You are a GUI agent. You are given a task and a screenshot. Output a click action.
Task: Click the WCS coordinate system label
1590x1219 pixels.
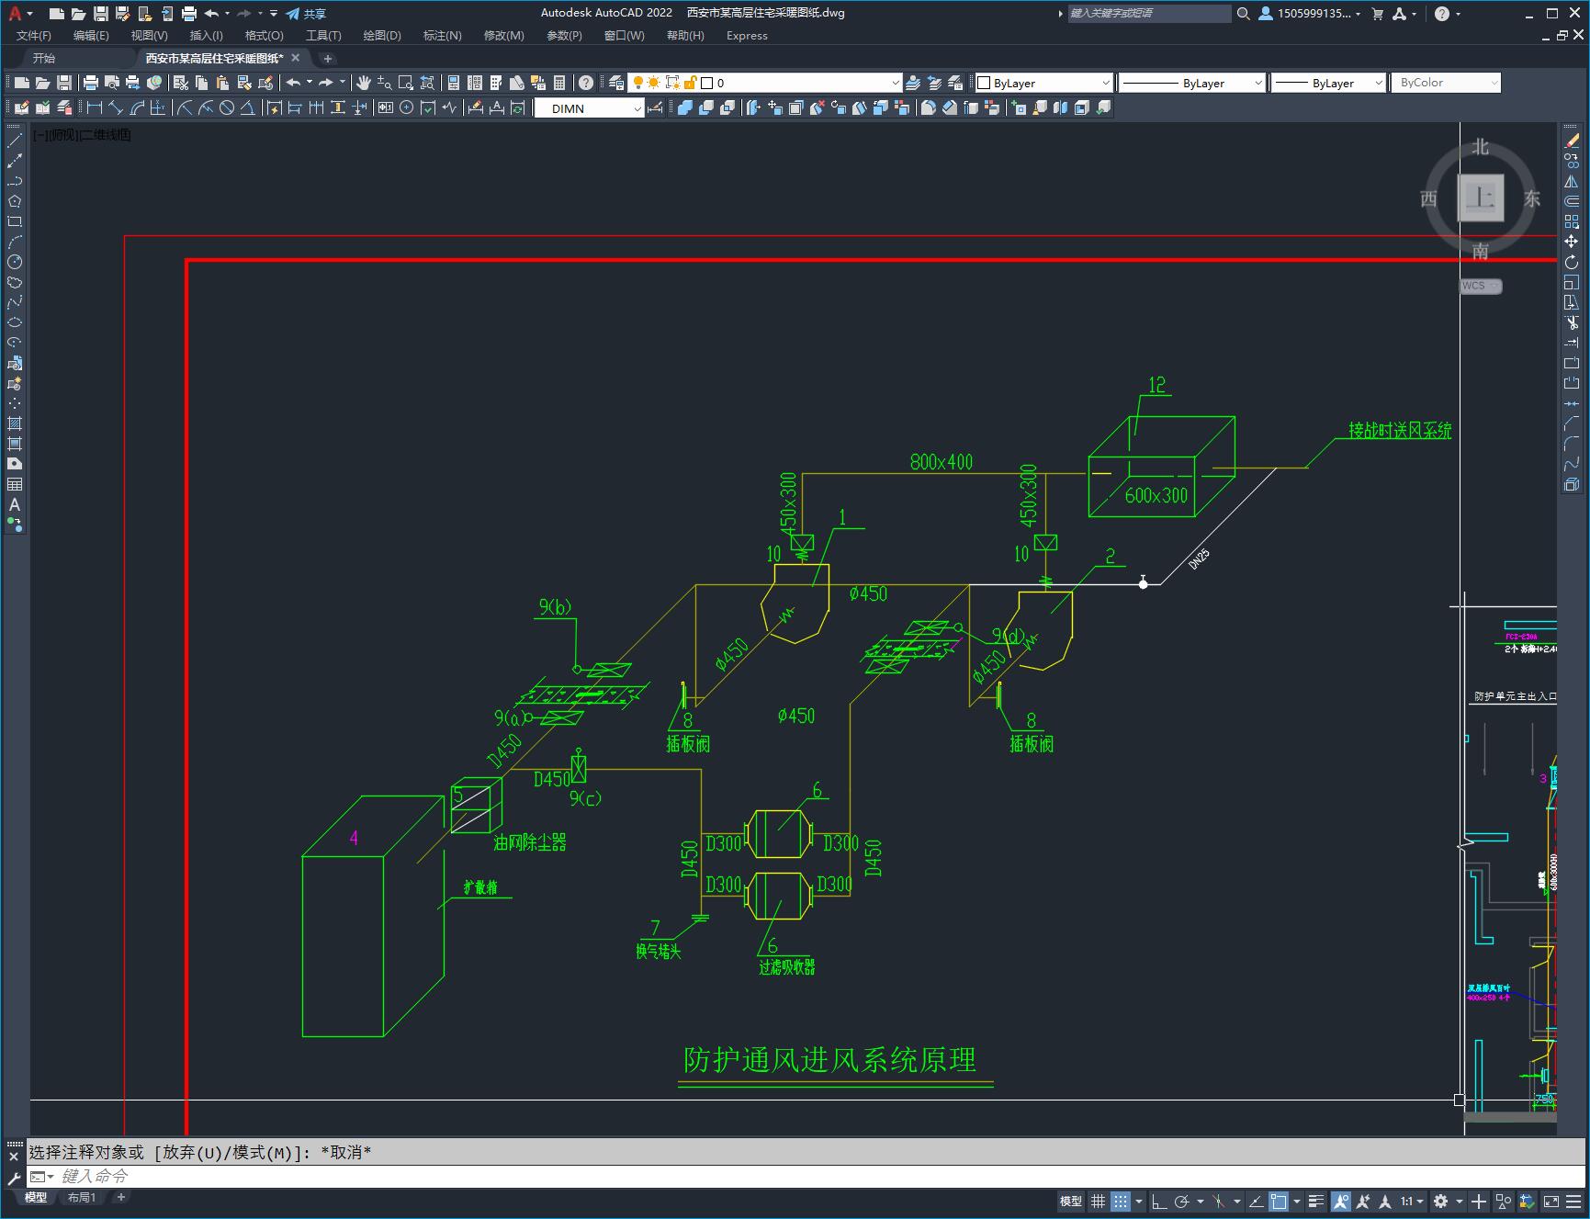point(1480,286)
